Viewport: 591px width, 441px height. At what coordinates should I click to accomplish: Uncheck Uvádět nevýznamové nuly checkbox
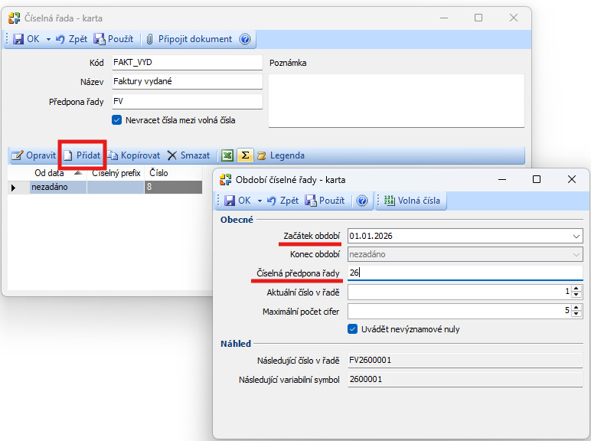click(x=353, y=329)
